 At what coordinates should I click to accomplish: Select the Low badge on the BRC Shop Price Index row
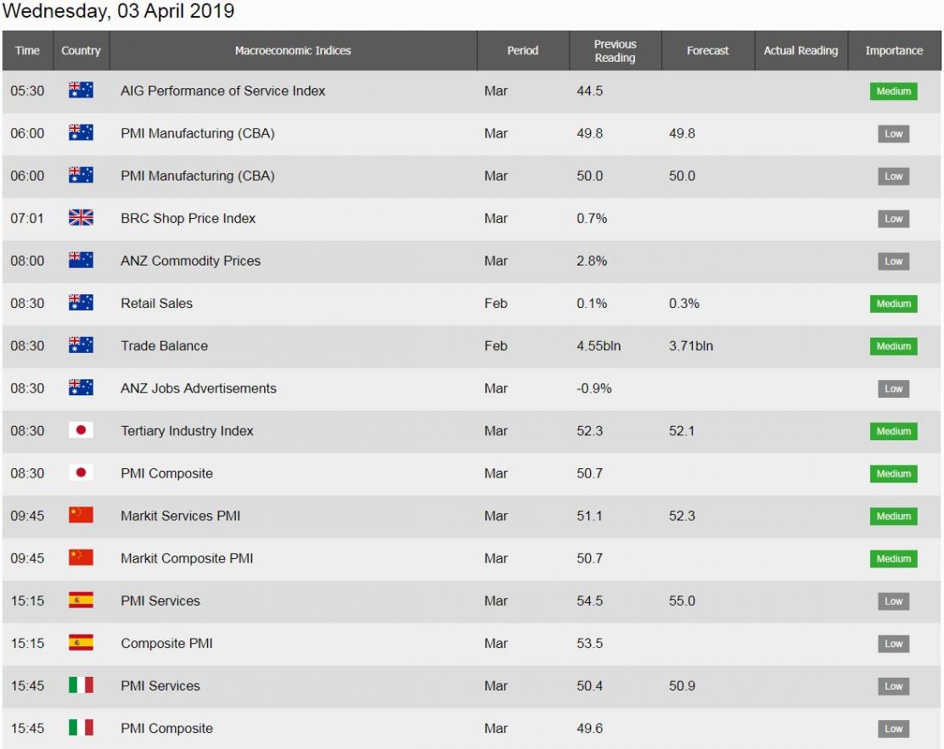[x=893, y=218]
